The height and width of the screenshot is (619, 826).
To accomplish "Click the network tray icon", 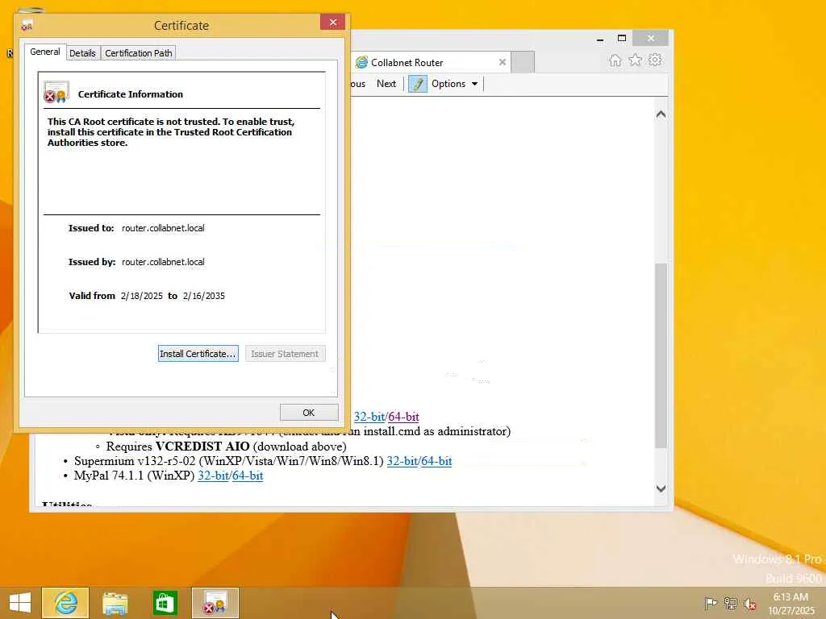I will (731, 603).
